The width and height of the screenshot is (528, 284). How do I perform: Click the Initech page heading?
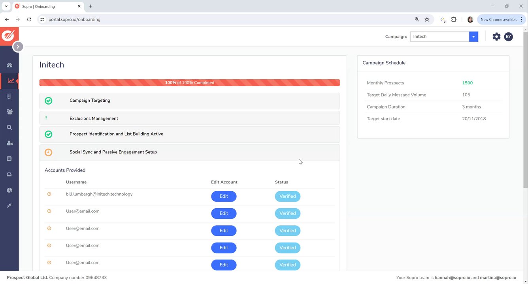tap(52, 65)
